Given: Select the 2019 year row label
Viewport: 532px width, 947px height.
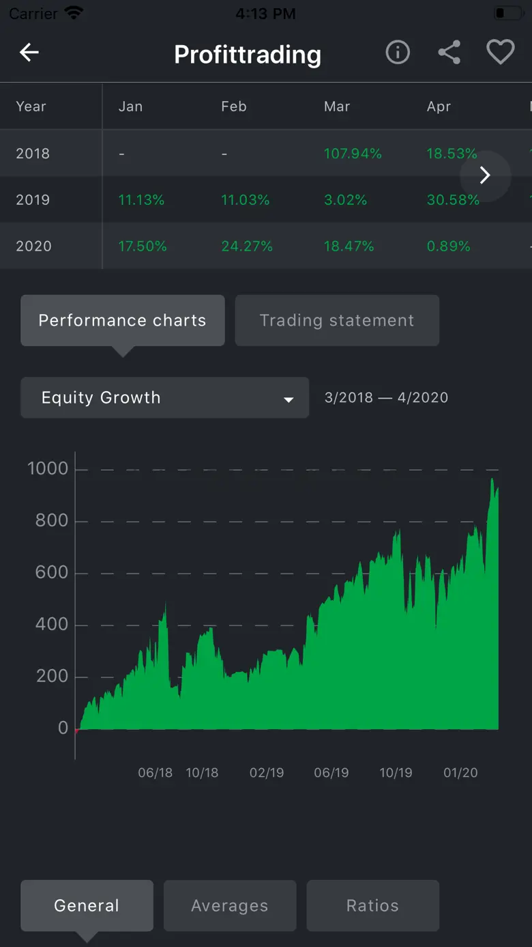Looking at the screenshot, I should 33,200.
